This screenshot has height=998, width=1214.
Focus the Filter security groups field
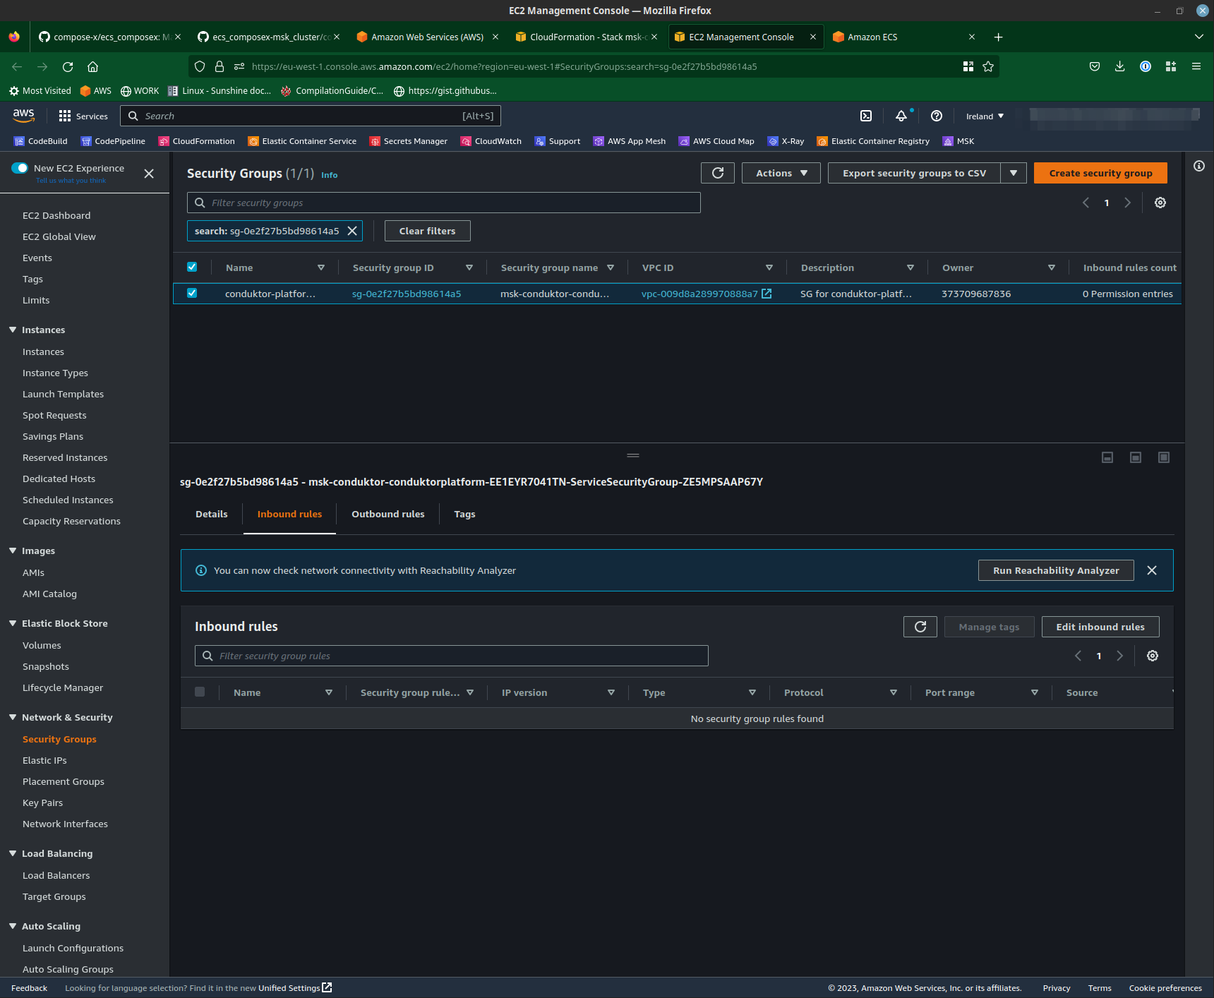tap(443, 203)
